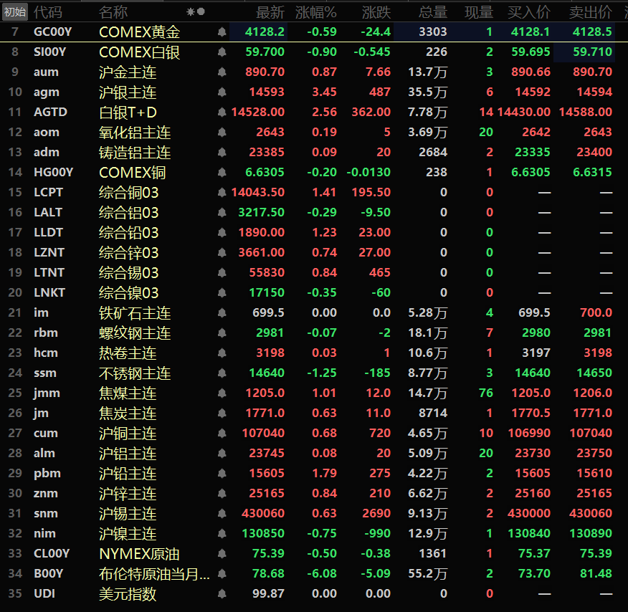This screenshot has height=612, width=628.
Task: Sort by 名称 column header
Action: (x=113, y=12)
